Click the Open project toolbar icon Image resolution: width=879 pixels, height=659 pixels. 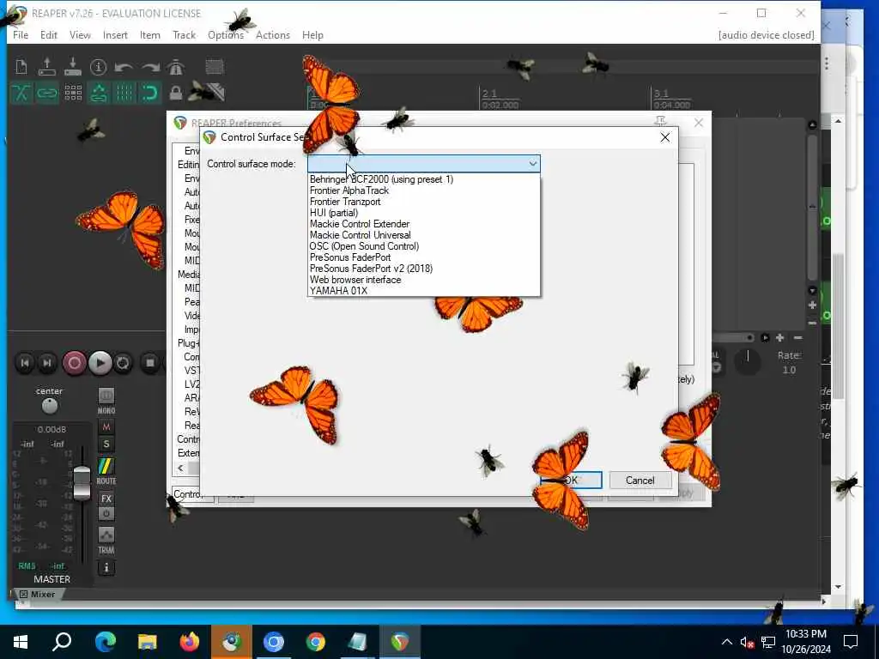pos(47,67)
